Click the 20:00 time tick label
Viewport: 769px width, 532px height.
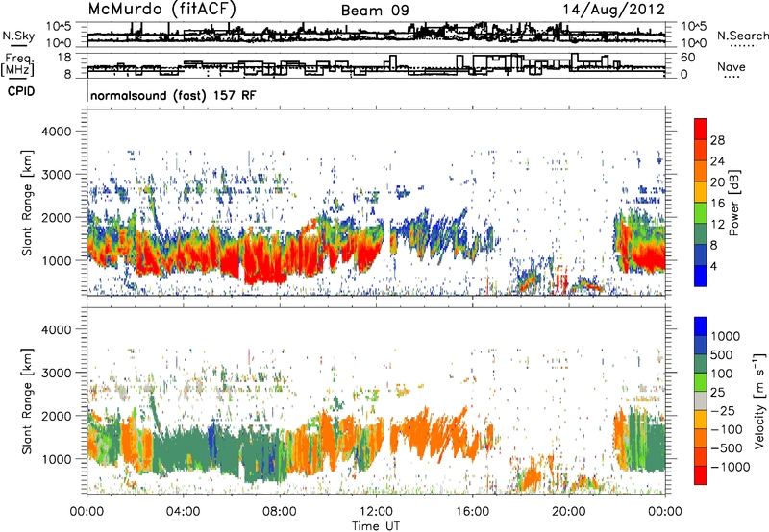click(568, 512)
